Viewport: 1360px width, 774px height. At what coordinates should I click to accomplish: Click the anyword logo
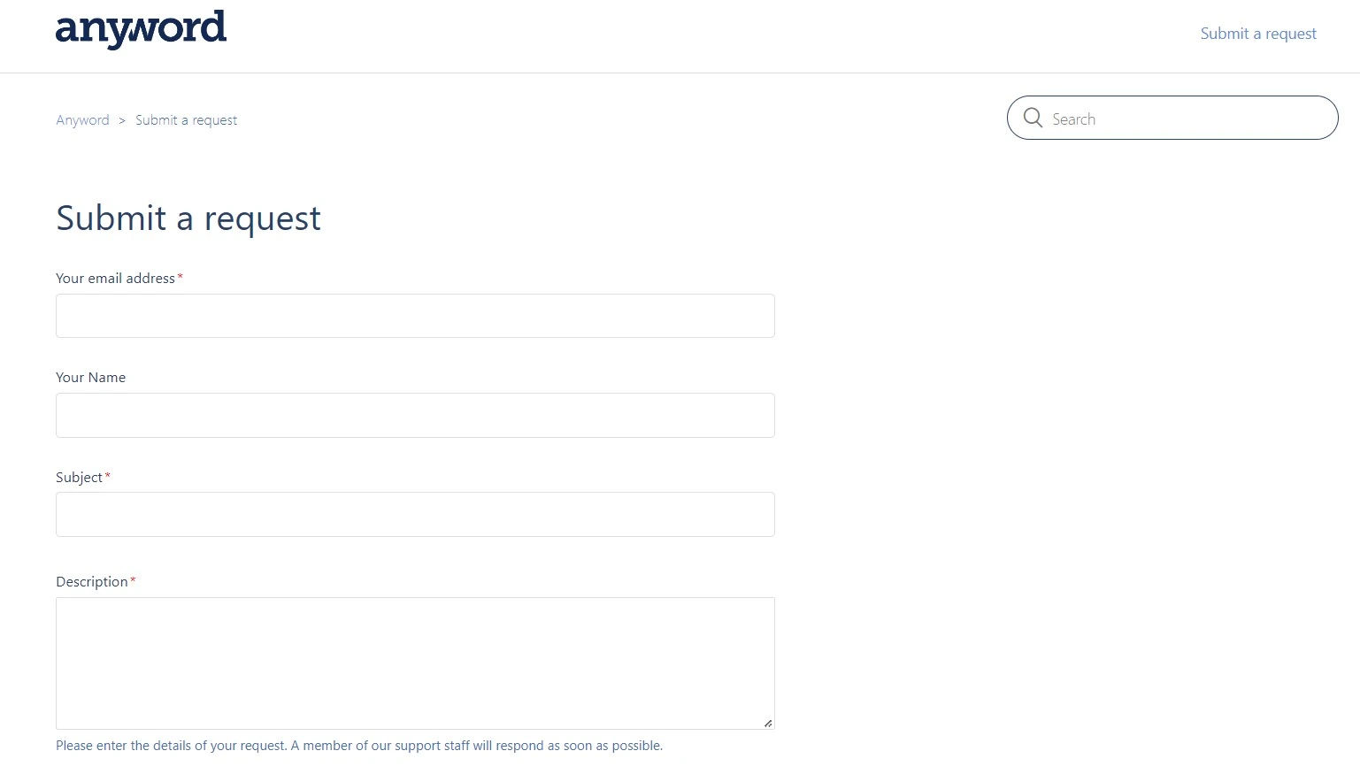(141, 29)
